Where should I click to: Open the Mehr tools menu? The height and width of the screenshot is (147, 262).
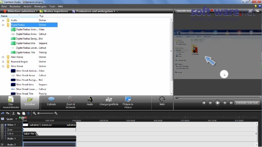point(162,101)
